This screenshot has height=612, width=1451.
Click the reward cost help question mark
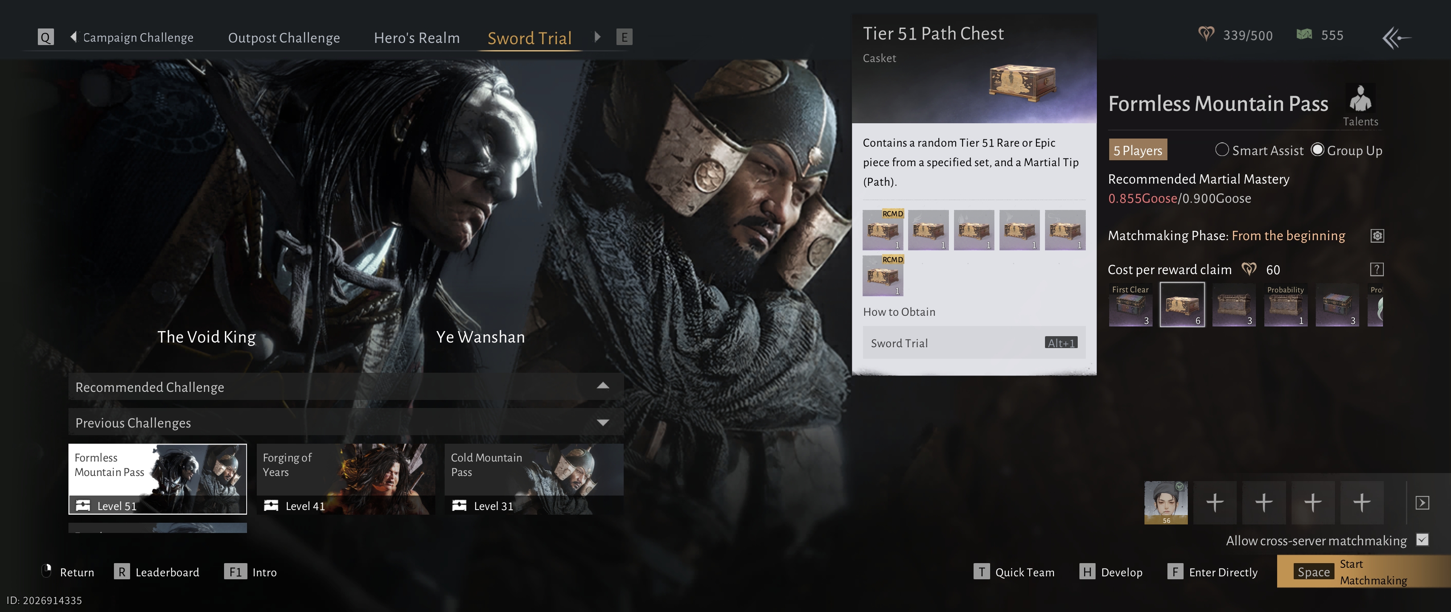(x=1376, y=270)
